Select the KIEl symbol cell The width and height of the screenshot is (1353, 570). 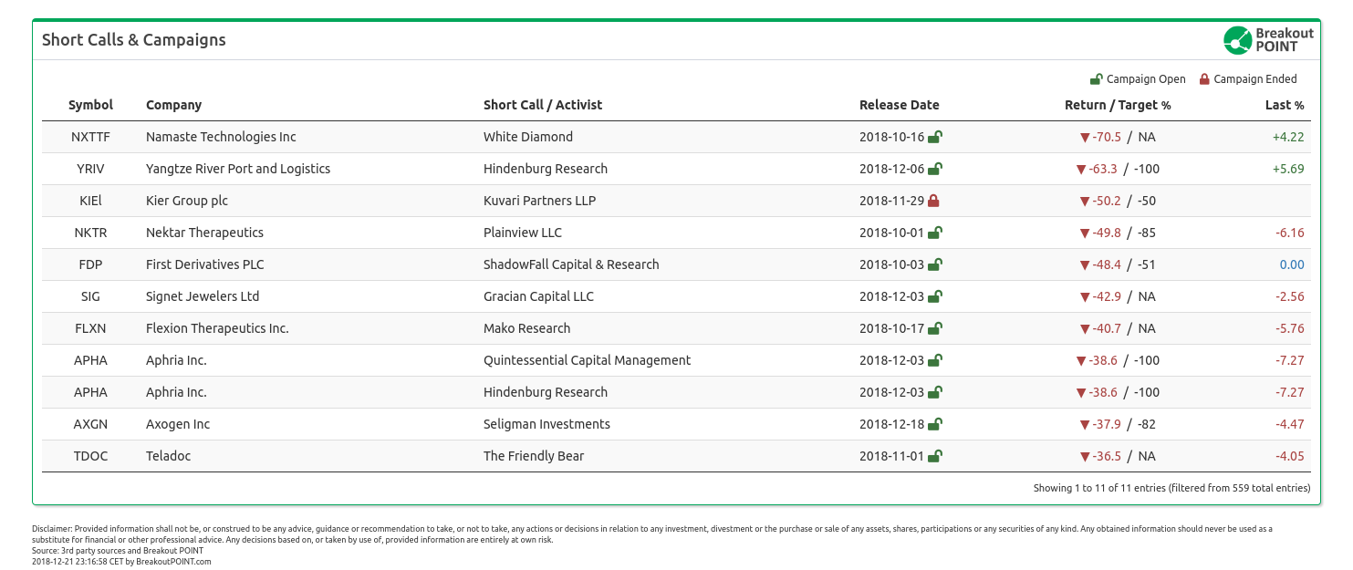(x=90, y=201)
